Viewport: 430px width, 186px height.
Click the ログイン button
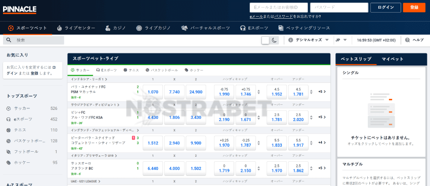coord(385,8)
